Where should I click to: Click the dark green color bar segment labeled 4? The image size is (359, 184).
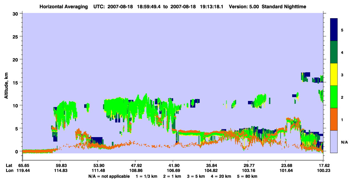coord(334,52)
